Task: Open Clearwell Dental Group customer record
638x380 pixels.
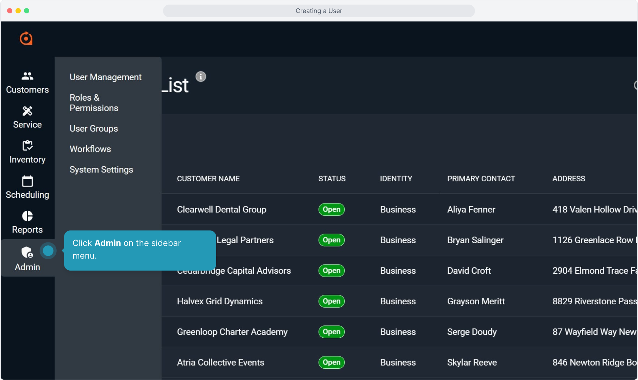Action: coord(221,209)
